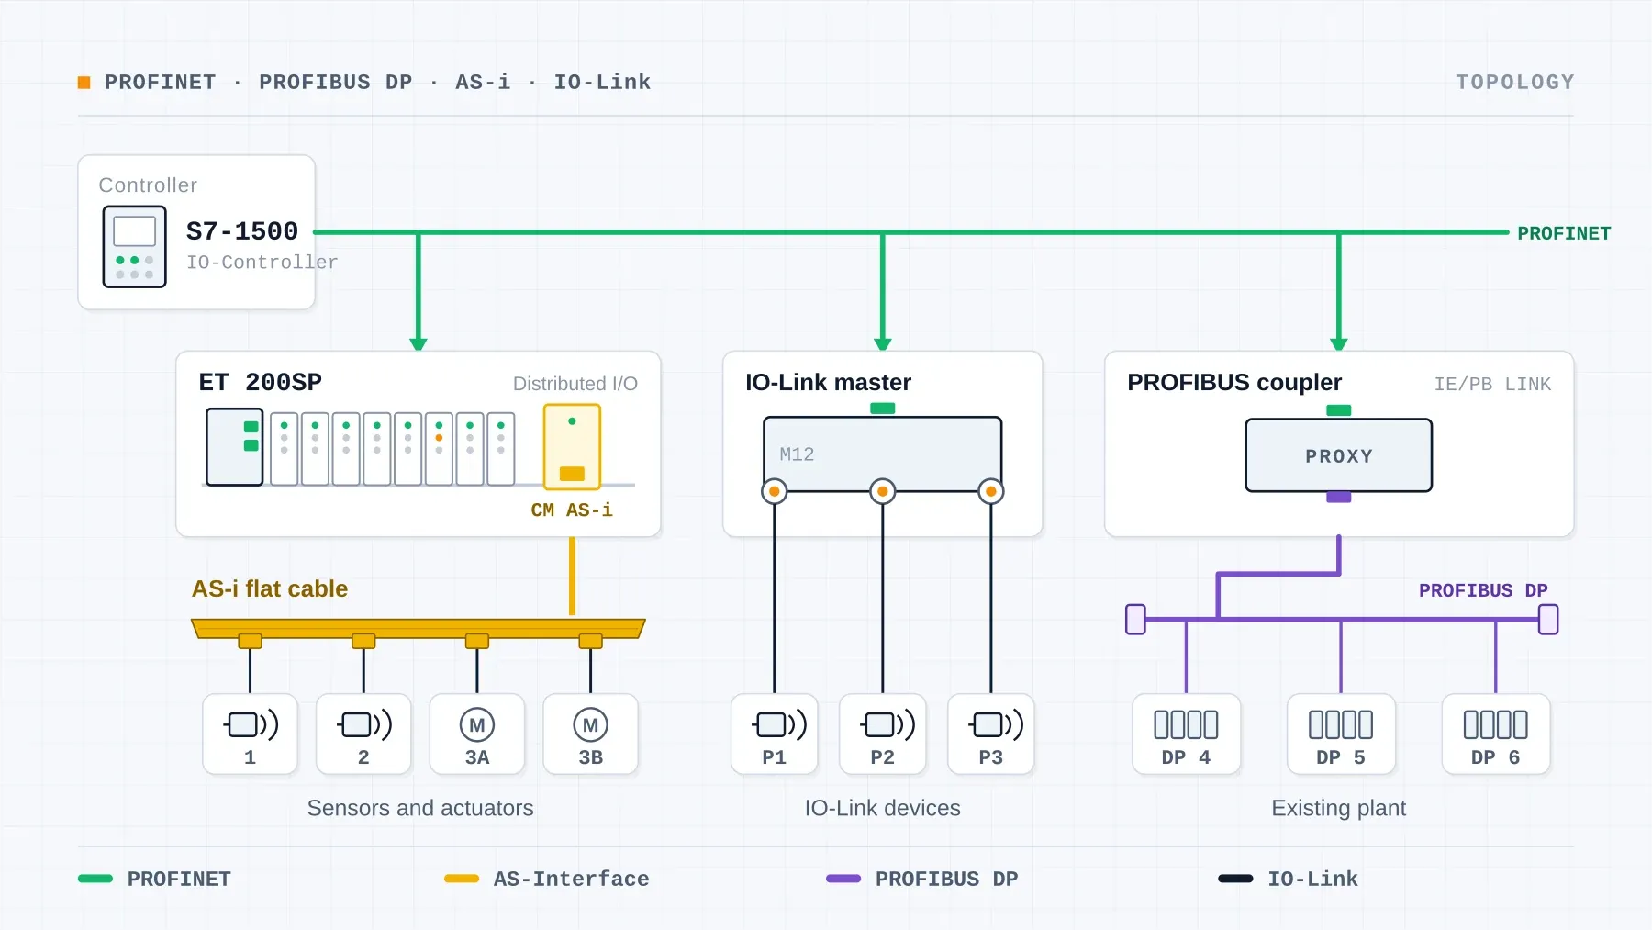The image size is (1652, 930).
Task: Click the green PROFINET port on IO-Link master
Action: pos(882,409)
